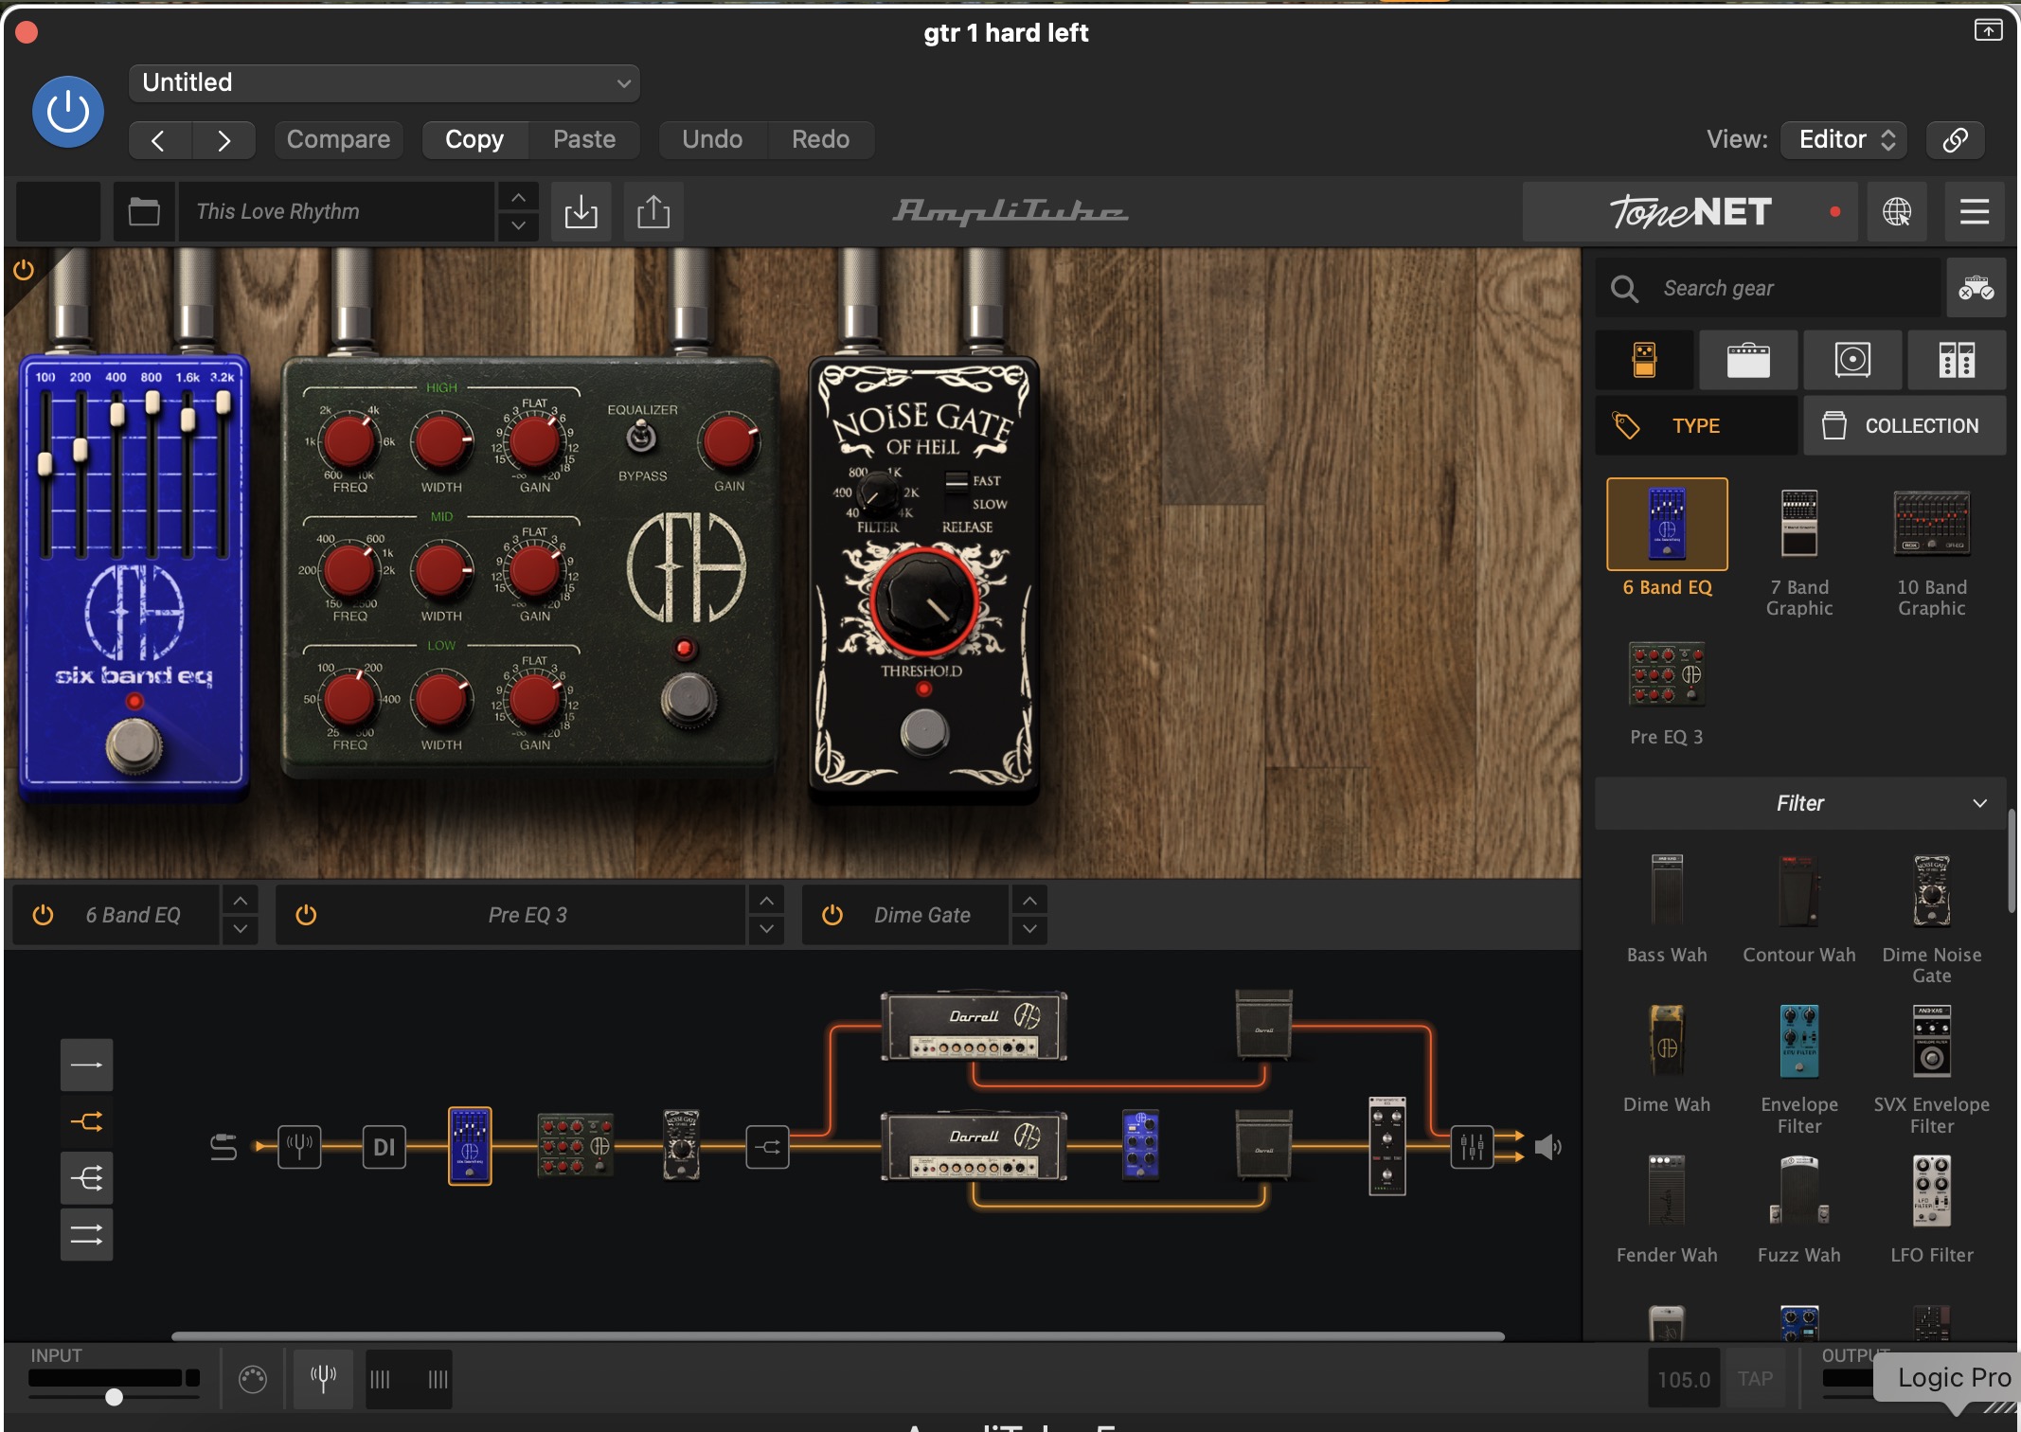
Task: Go to previous preset arrow
Action: (159, 140)
